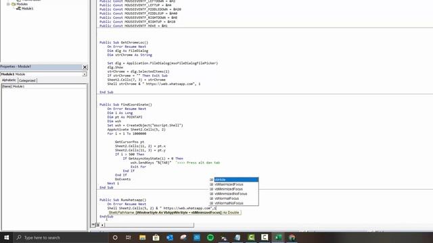Collapse the Modules folder in project tree
The image size is (433, 243).
tap(8, 4)
